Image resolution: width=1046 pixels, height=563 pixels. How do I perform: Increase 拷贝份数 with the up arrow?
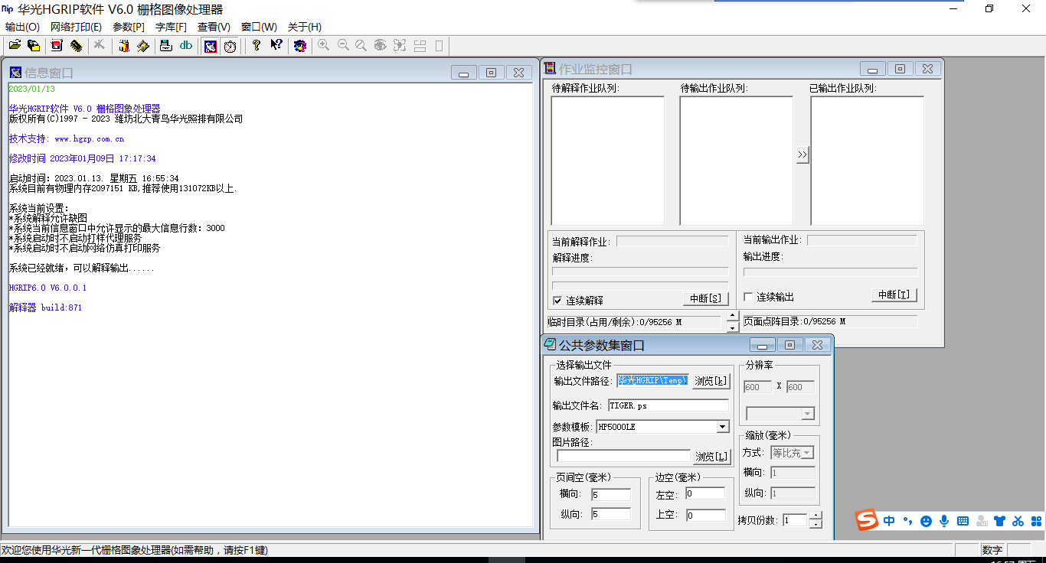point(816,516)
